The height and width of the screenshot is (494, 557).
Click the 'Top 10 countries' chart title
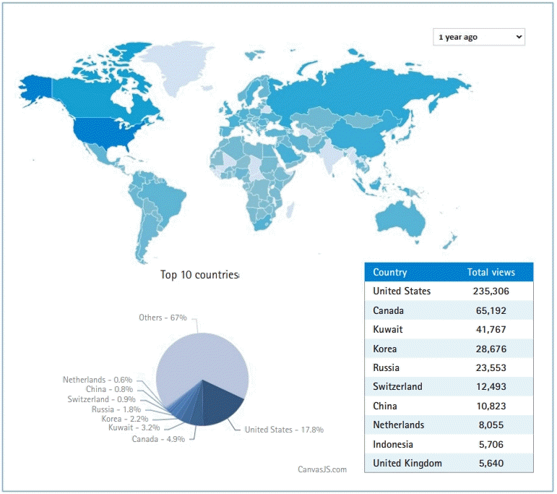coord(199,275)
